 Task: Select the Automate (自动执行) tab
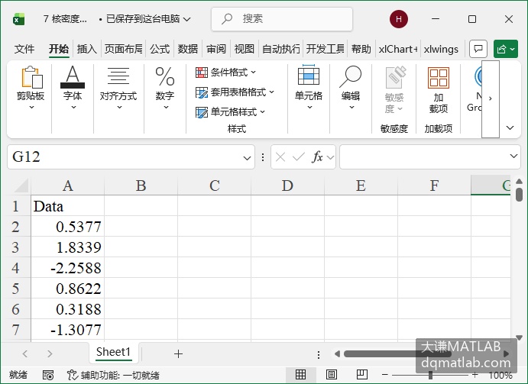coord(281,49)
